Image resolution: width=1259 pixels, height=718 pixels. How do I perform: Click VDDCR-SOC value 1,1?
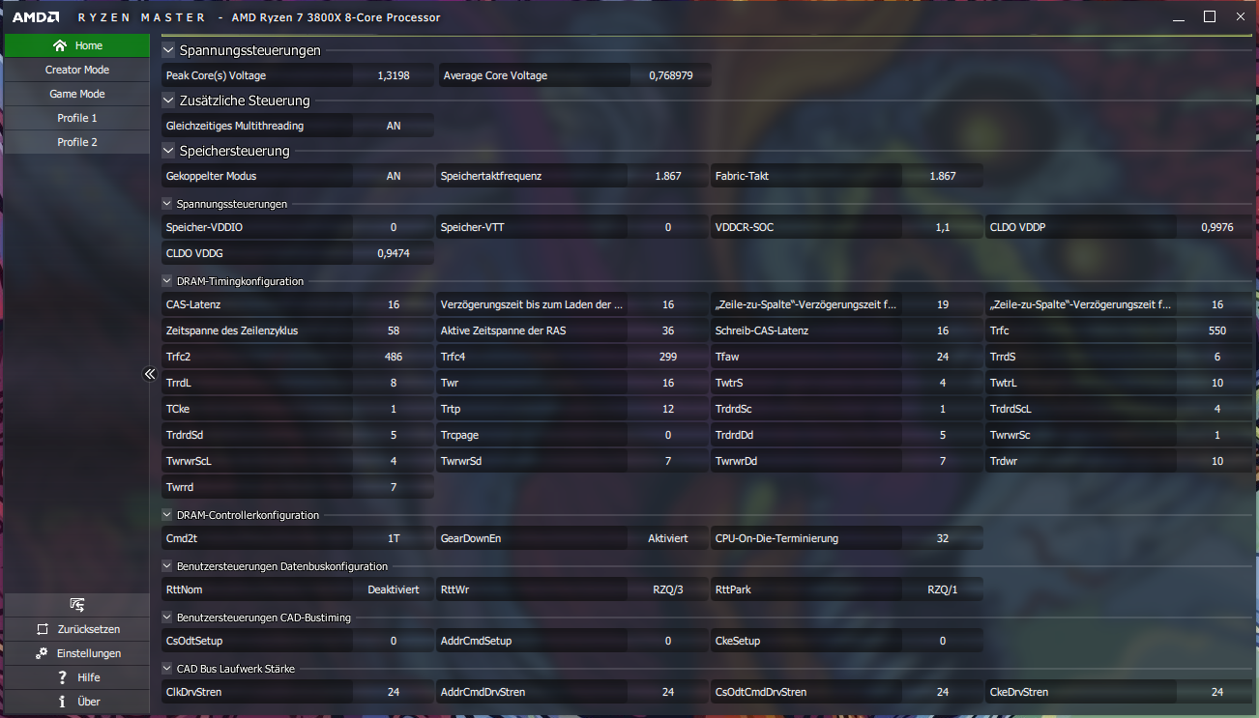(943, 227)
